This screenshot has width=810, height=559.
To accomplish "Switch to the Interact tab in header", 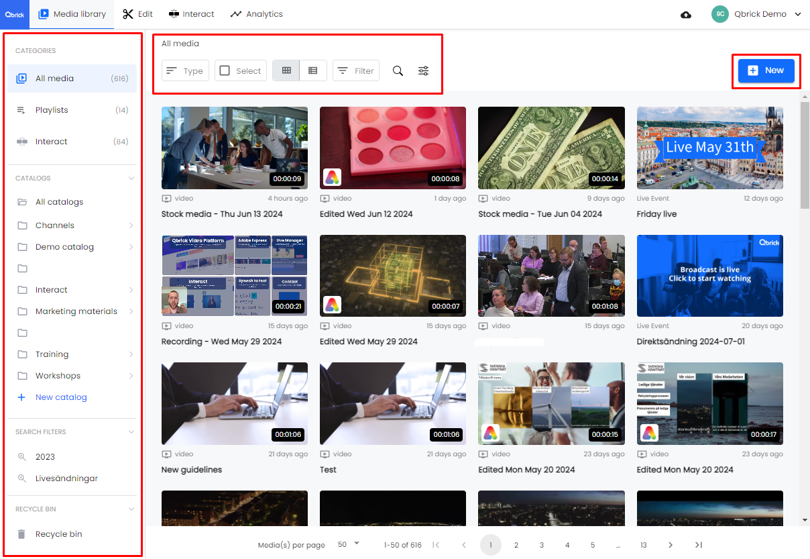I will pos(192,14).
